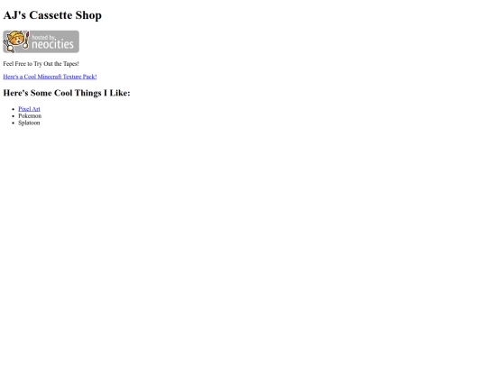Click the bullet point beside Splatoon
The width and height of the screenshot is (487, 365).
13,123
